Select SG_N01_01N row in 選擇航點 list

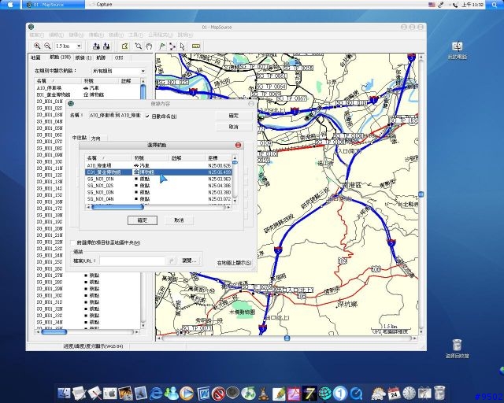point(158,179)
